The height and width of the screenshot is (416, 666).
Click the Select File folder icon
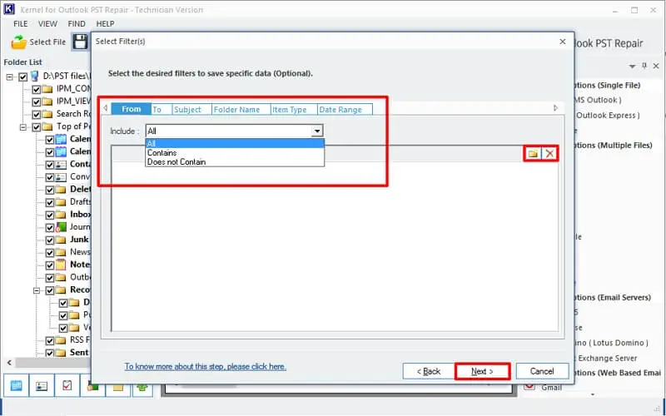pyautogui.click(x=18, y=42)
